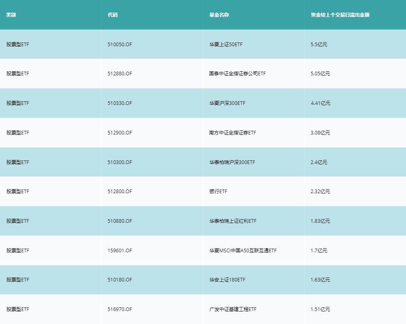The height and width of the screenshot is (324, 406).
Task: Select fund code 510300.OF
Action: (120, 162)
